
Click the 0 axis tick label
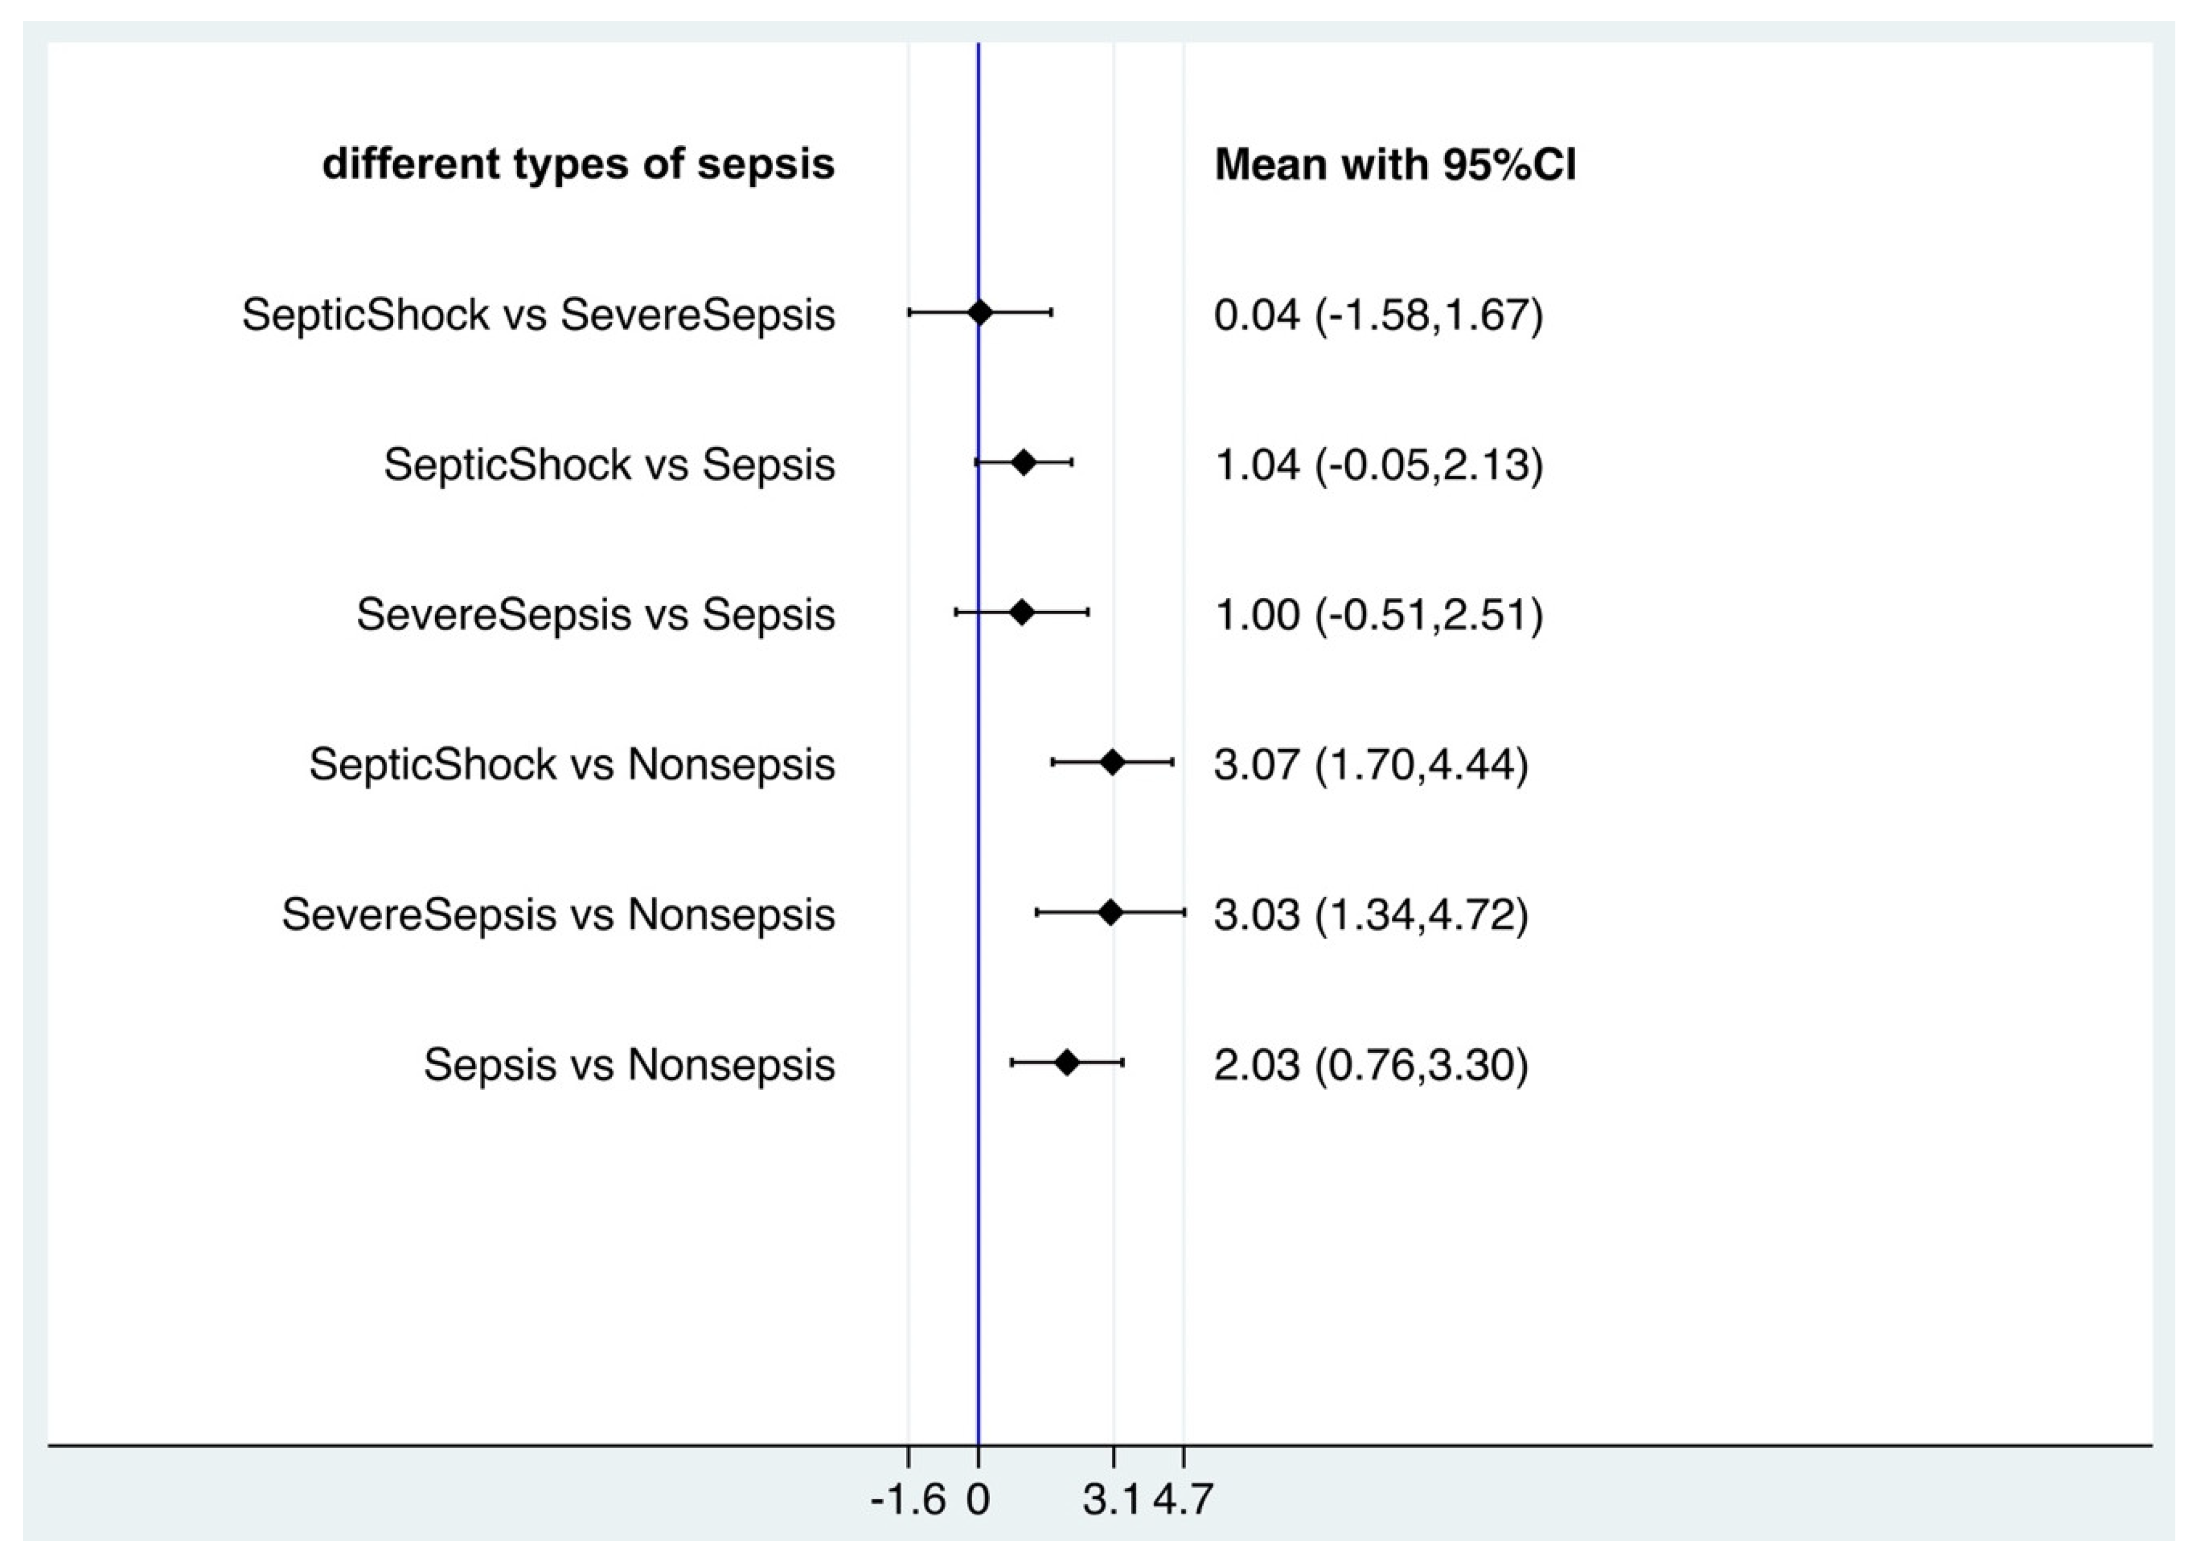pyautogui.click(x=977, y=1499)
